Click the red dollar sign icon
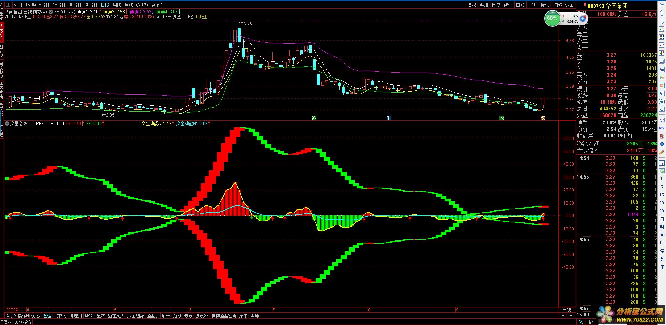Image resolution: width=666 pixels, height=325 pixels. (x=661, y=136)
